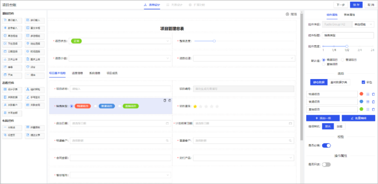Toggle the 是否必填 required switch
Viewport: 378px width, 184px height.
click(326, 145)
